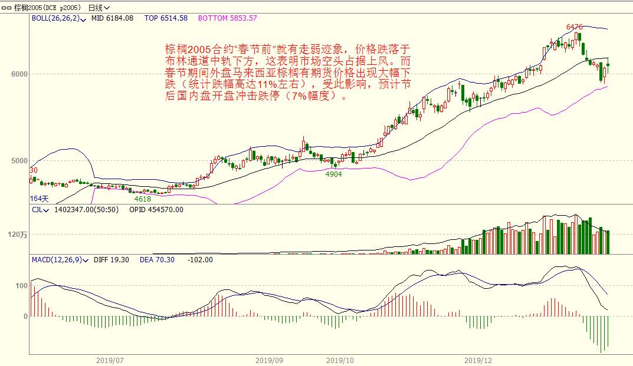Click the 2019/12 date on time axis
Image resolution: width=633 pixels, height=366 pixels.
pyautogui.click(x=478, y=360)
